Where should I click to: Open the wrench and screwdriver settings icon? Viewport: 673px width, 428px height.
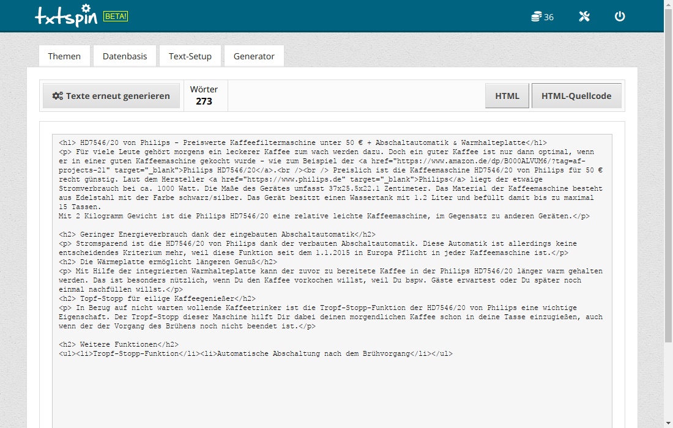click(584, 17)
